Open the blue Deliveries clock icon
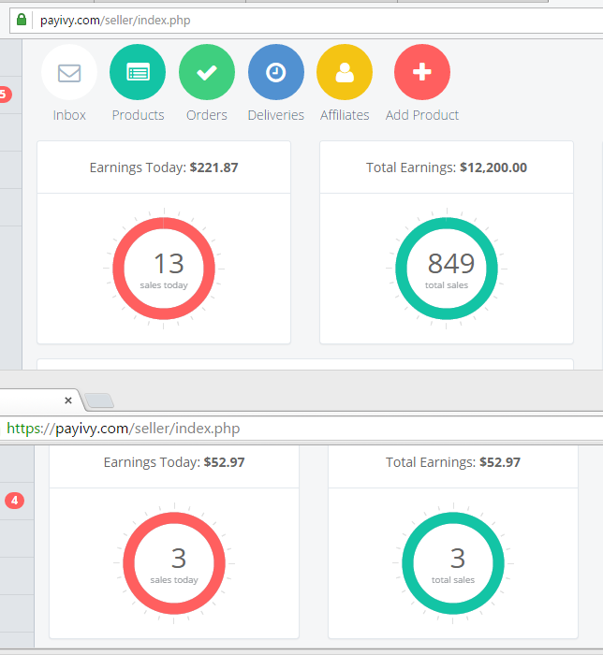 (276, 72)
